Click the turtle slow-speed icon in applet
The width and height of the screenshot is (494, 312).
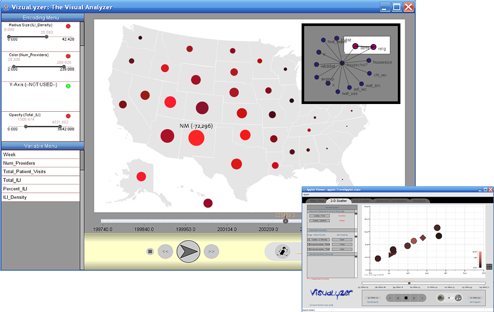point(441,298)
